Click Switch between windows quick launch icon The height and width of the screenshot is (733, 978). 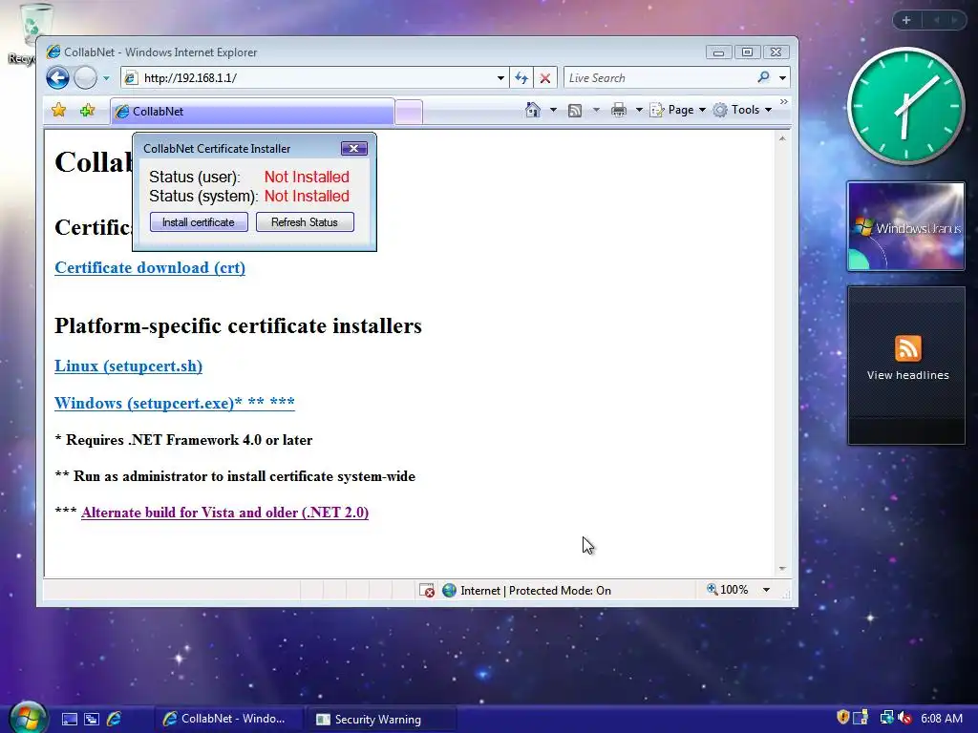[x=92, y=720]
